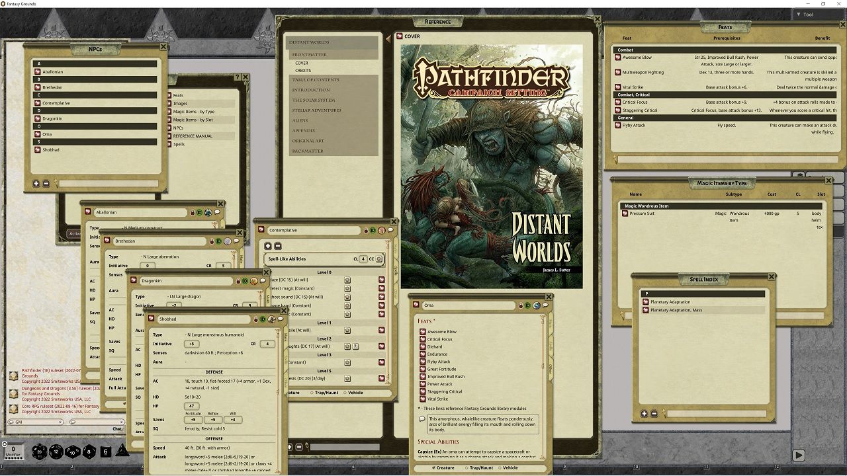This screenshot has height=476, width=847.
Task: Switch to Other tab on Oma sheet
Action: [x=550, y=368]
